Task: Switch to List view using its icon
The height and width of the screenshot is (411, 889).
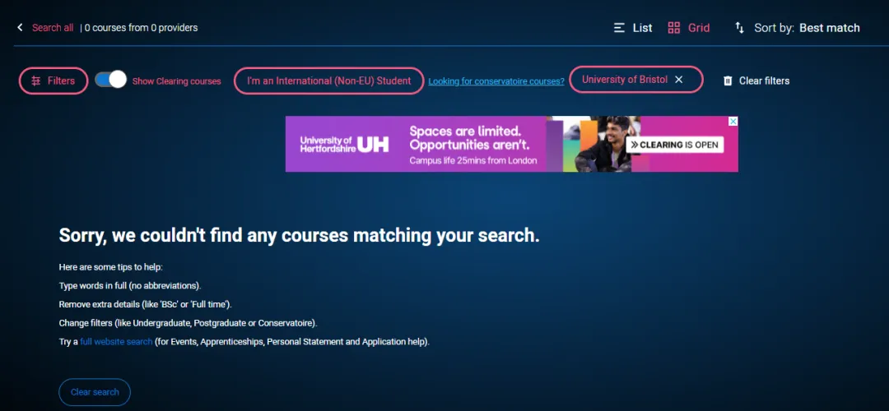Action: point(620,28)
